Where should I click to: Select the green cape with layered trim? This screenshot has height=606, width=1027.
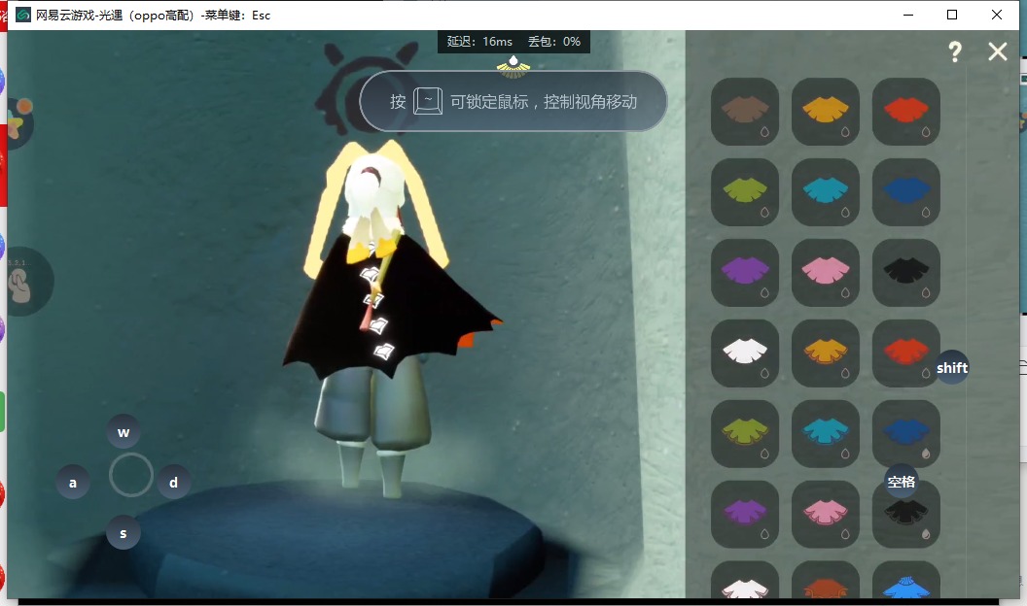pos(745,433)
